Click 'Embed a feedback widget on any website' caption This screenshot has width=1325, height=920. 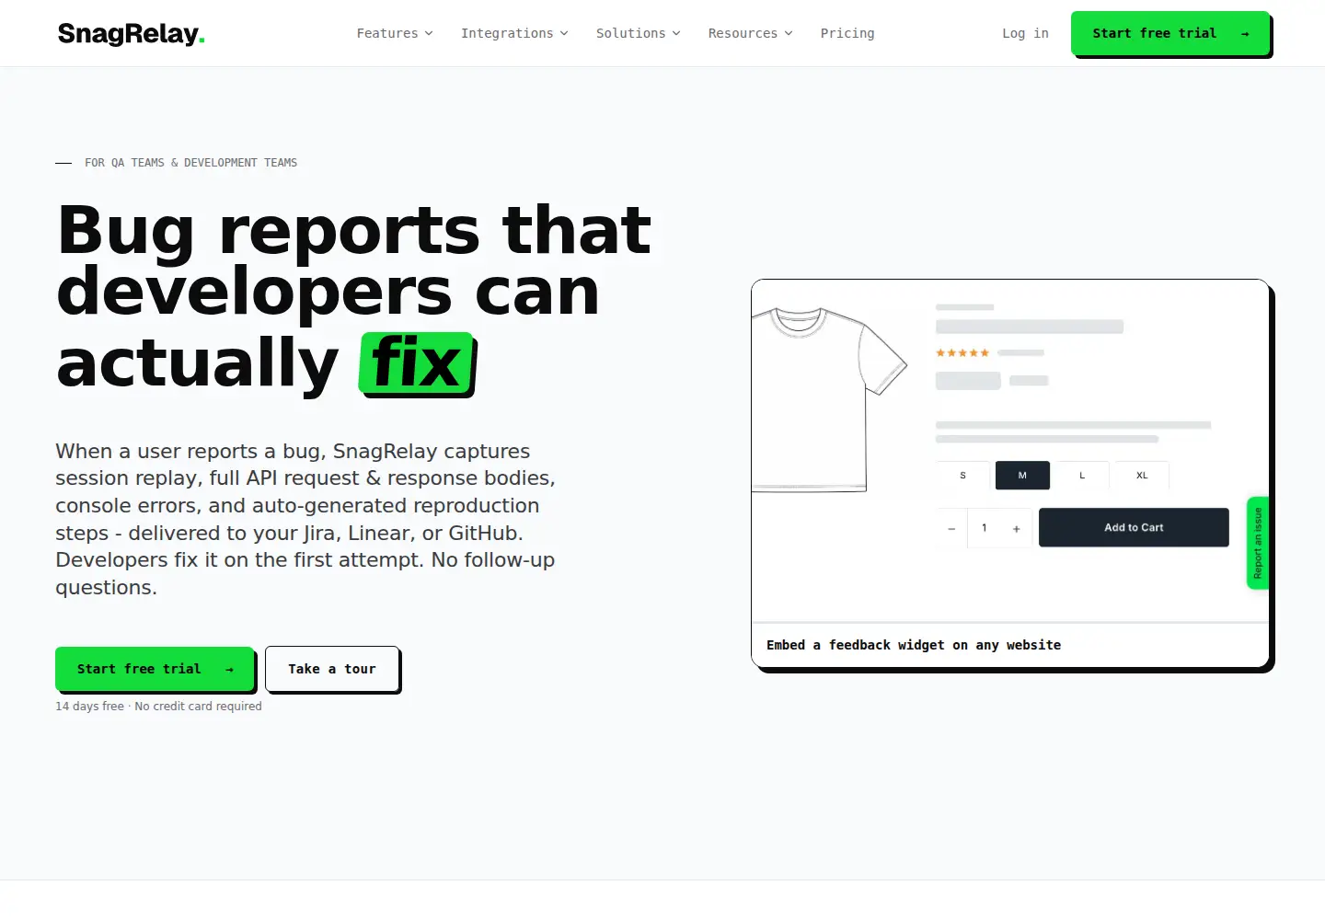click(x=914, y=645)
